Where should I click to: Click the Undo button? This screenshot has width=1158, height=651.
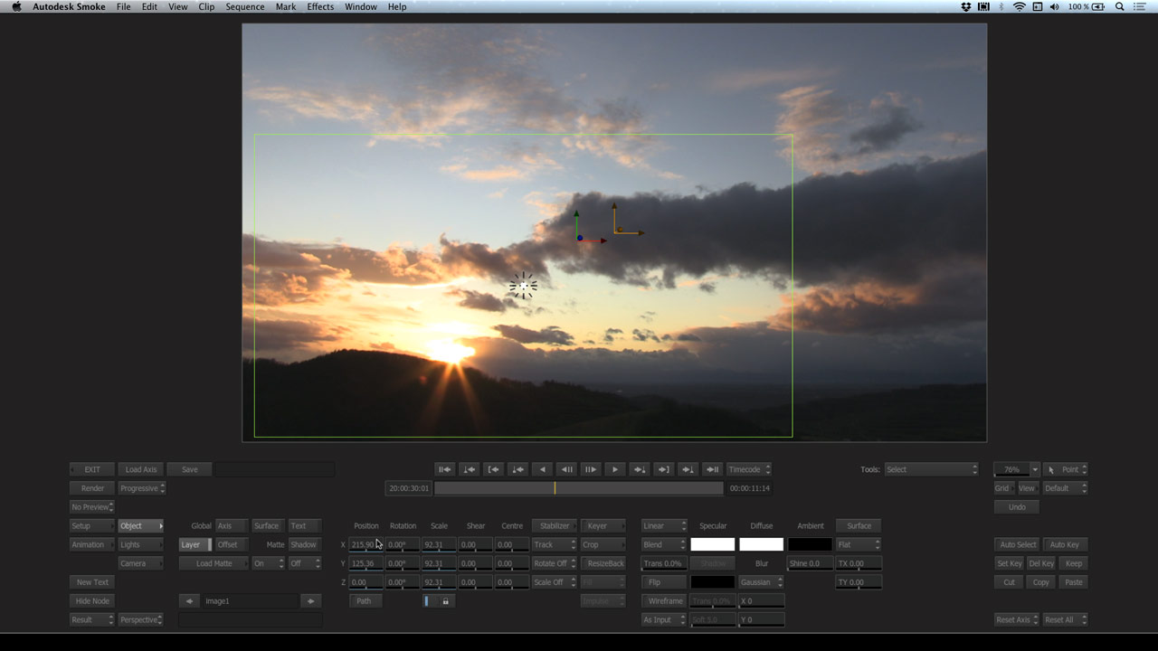(x=1017, y=507)
